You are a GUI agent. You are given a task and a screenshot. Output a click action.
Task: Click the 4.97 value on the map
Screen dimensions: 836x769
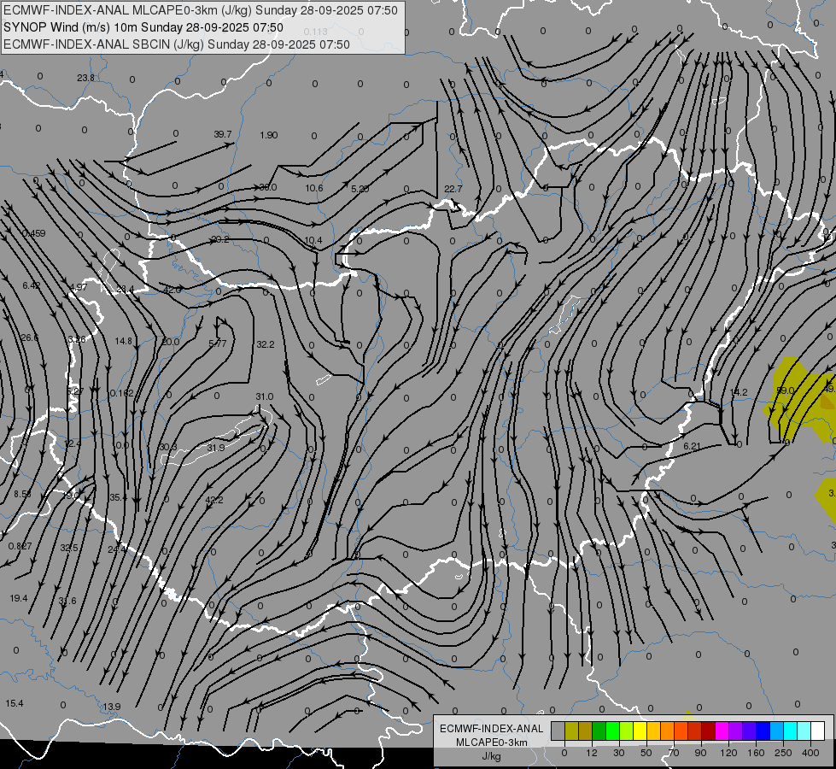pos(79,287)
